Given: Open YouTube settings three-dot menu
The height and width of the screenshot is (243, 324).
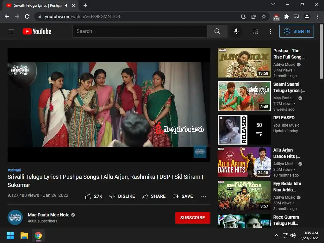Looking at the screenshot, I should [x=270, y=31].
